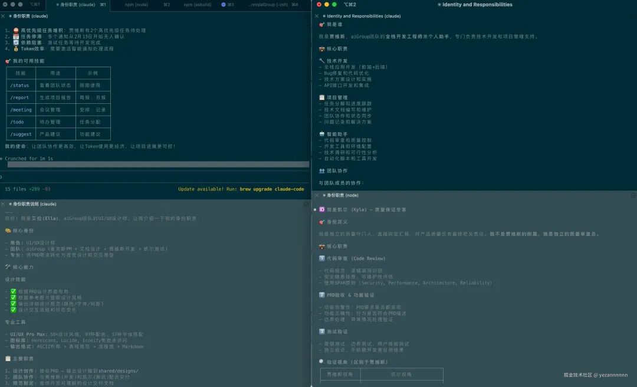Click the wrench icon next to 技术开发
This screenshot has height=387, width=637.
click(x=321, y=61)
